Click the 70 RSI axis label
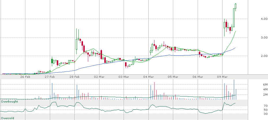 [x=266, y=106]
